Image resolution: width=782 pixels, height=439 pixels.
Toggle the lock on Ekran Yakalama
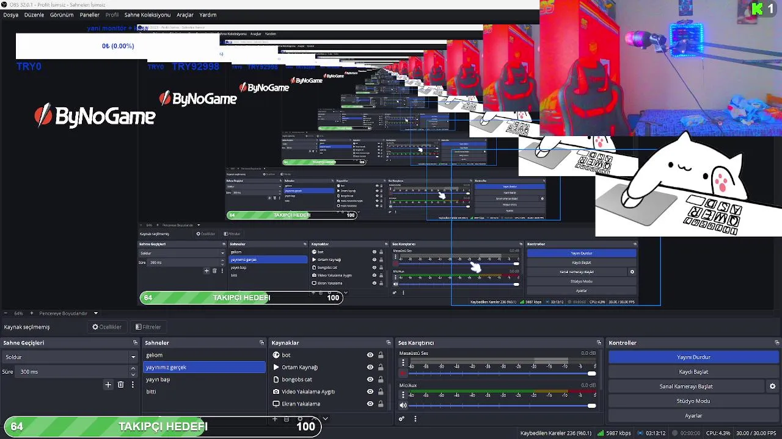[381, 404]
